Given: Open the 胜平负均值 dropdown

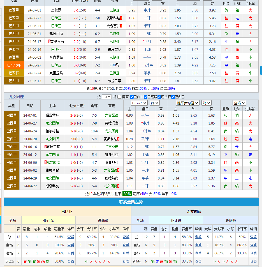Looking at the screenshot, I should pyautogui.click(x=188, y=103).
